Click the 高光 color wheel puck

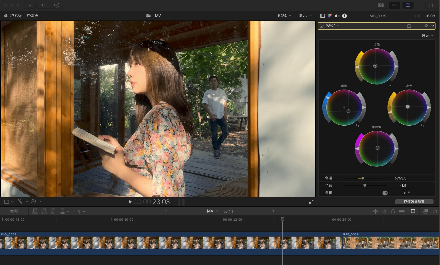pos(408,107)
